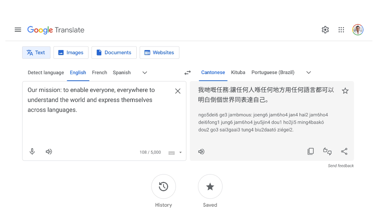Image resolution: width=386 pixels, height=223 pixels.
Task: Open Google Translate settings gear
Action: pyautogui.click(x=325, y=30)
